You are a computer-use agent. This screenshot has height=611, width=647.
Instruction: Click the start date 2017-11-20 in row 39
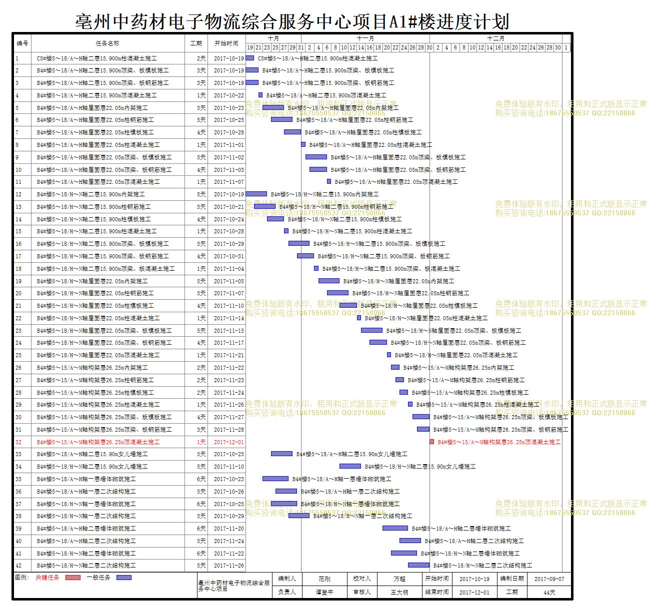(x=229, y=529)
